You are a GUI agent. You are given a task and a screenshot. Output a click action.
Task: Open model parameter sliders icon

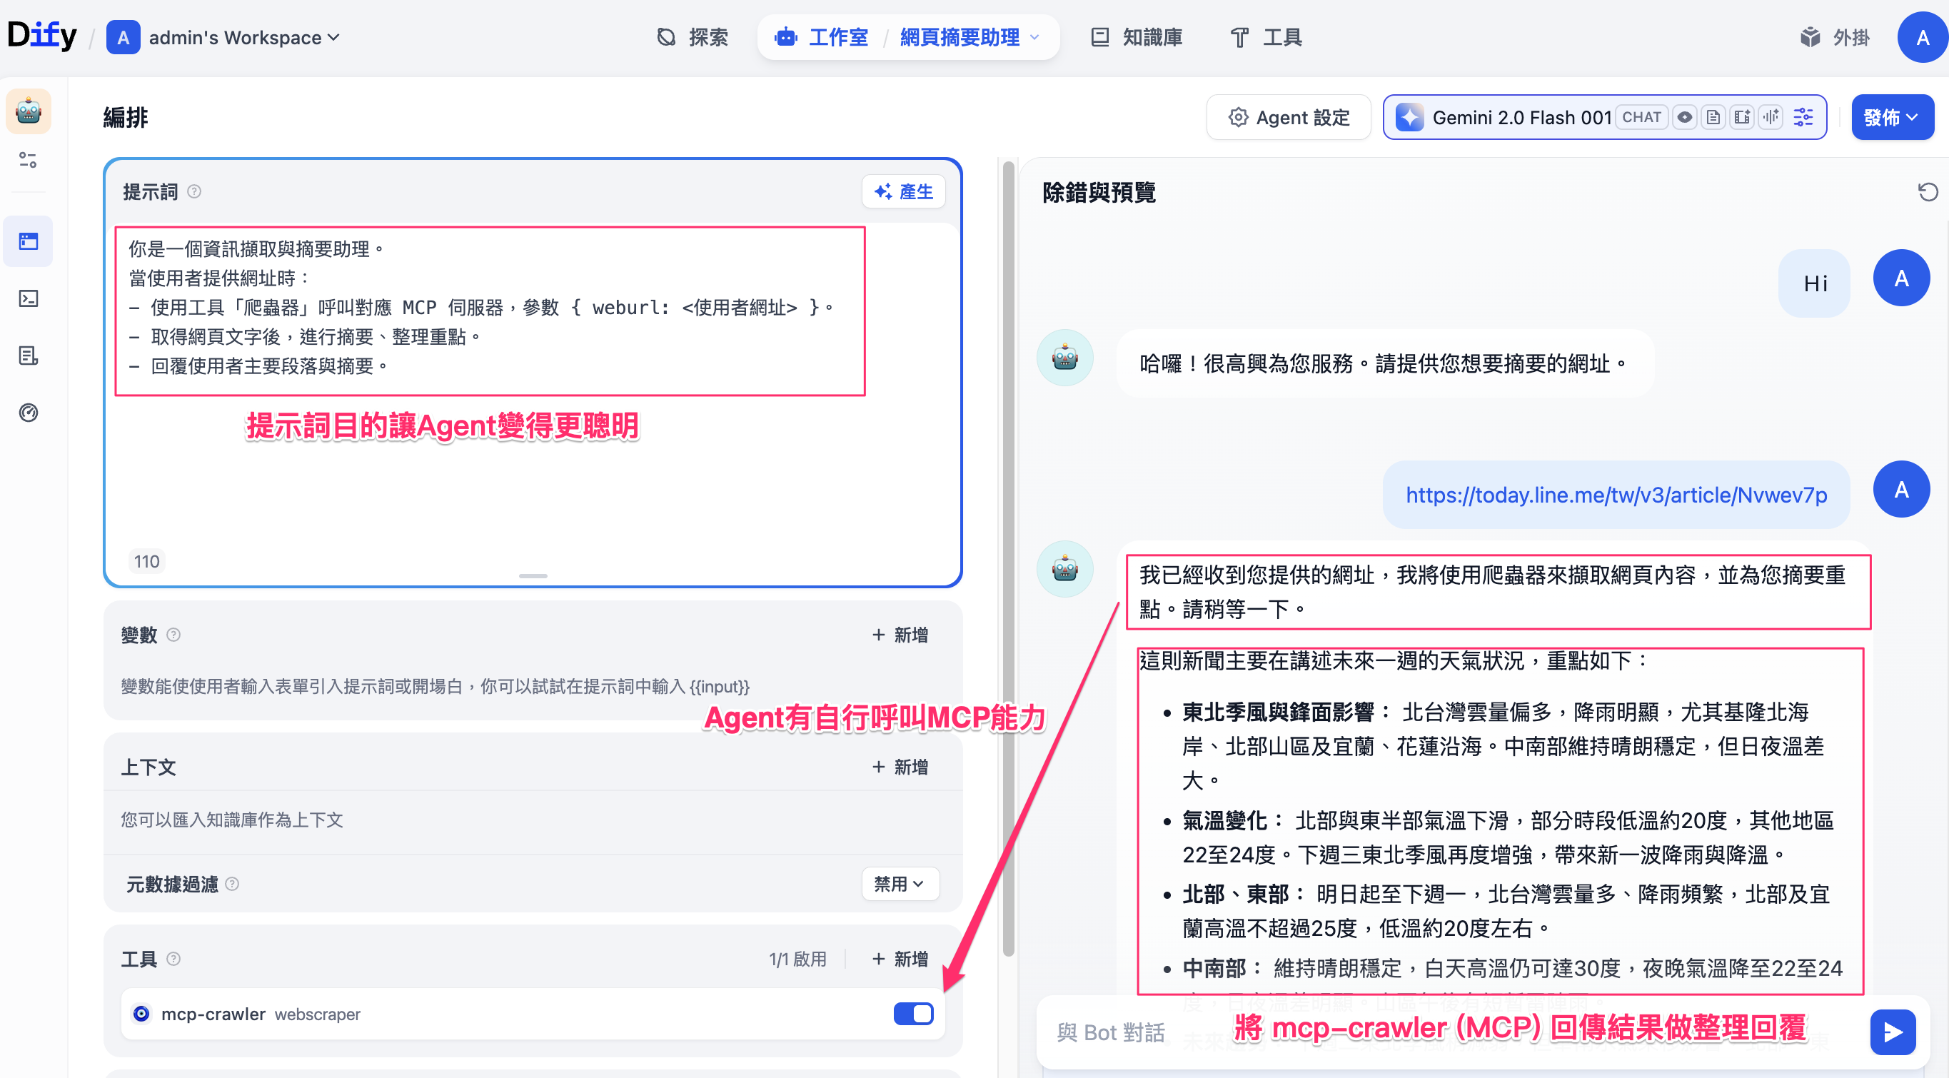click(1803, 117)
